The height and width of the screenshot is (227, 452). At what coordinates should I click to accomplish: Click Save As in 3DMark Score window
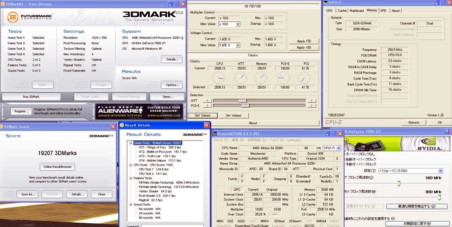pos(27,194)
